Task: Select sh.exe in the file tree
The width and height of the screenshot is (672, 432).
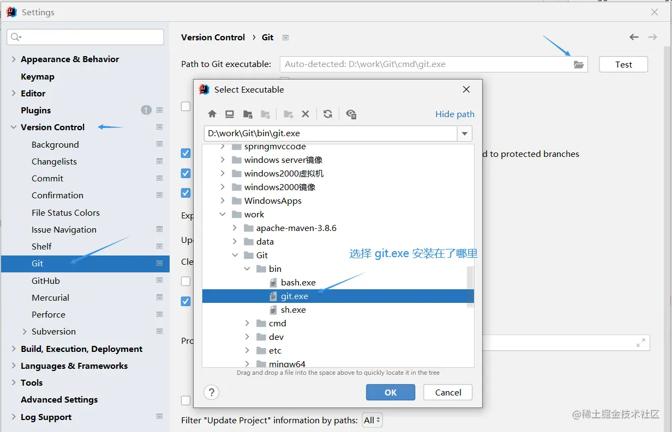Action: (x=293, y=309)
